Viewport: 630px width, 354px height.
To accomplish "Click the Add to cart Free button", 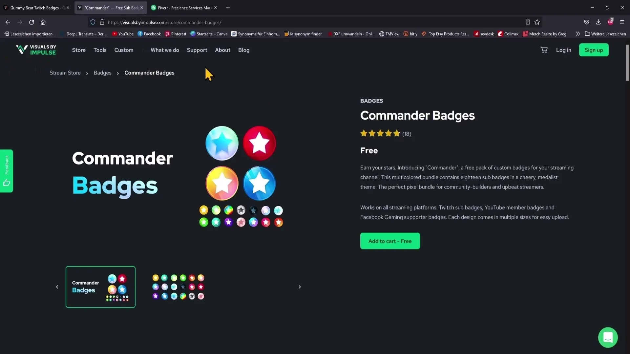I will pos(390,241).
